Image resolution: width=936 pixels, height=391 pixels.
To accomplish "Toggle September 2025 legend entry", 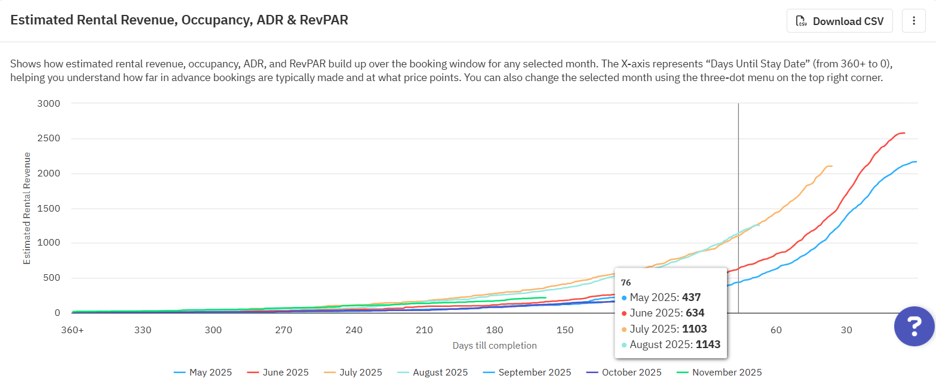I will (527, 373).
